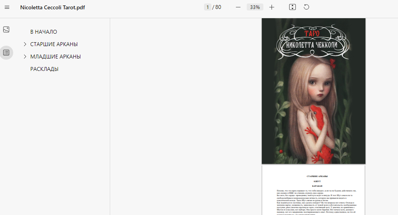Click the 33% zoom level field

click(255, 7)
